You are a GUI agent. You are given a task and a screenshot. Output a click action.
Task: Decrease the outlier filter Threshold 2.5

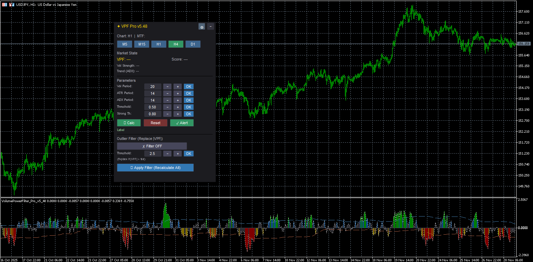[167, 154]
